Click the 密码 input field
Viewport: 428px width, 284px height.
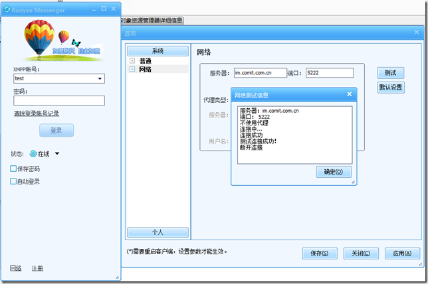click(x=58, y=101)
